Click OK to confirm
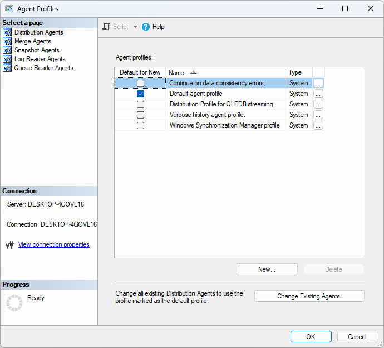The height and width of the screenshot is (348, 384). click(311, 336)
